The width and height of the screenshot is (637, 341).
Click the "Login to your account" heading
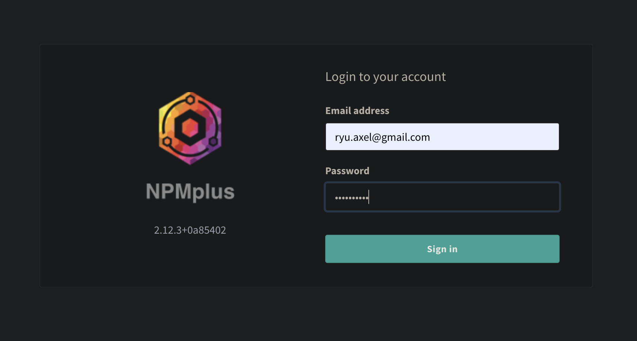[385, 77]
